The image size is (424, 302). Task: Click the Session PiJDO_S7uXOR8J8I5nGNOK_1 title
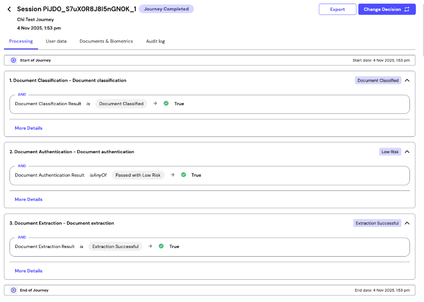77,9
